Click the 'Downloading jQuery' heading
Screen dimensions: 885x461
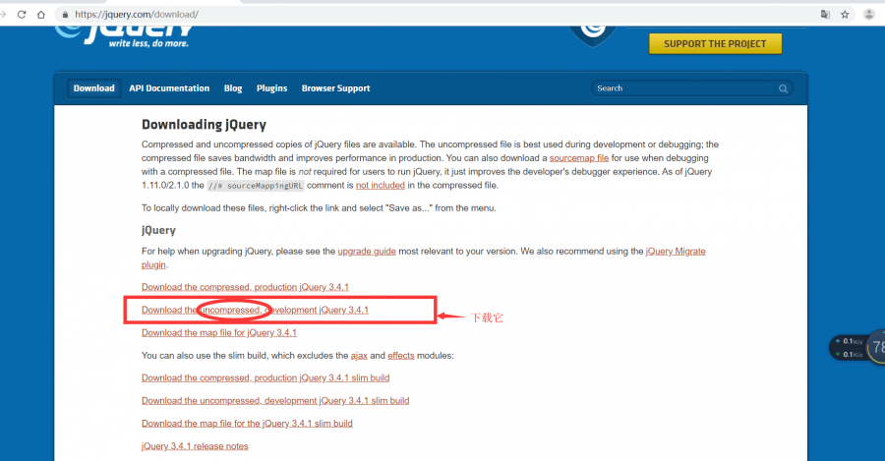pyautogui.click(x=204, y=125)
